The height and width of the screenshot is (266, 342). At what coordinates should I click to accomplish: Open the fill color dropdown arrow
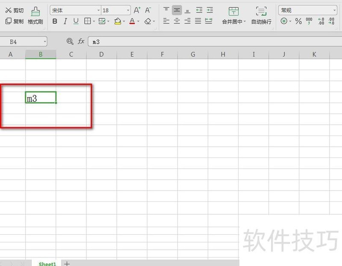(x=124, y=21)
